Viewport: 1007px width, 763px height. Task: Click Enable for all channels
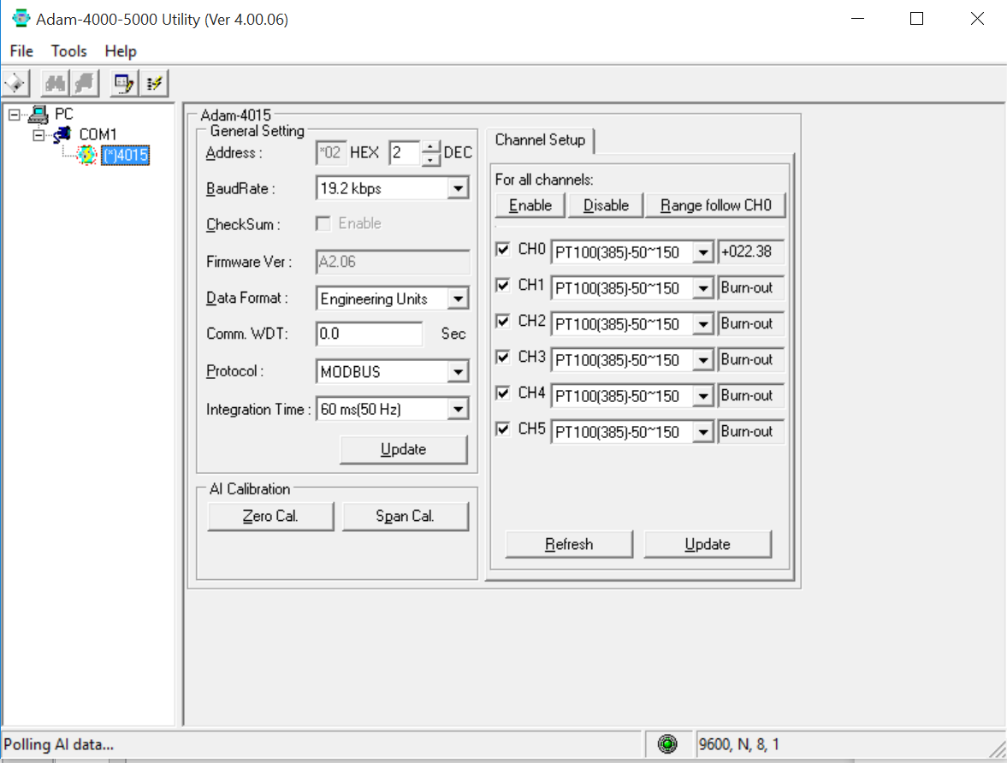(x=530, y=205)
